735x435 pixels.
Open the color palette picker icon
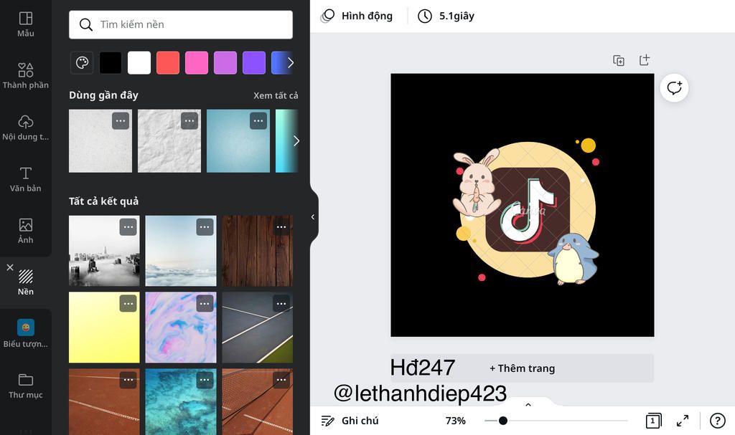click(82, 63)
